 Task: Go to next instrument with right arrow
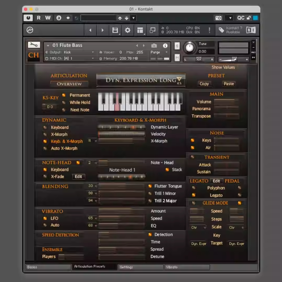click(103, 30)
